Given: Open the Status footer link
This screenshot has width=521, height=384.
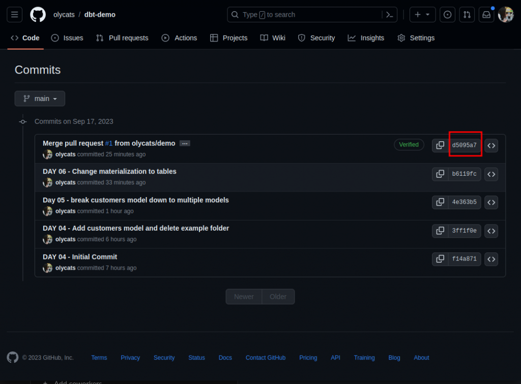Looking at the screenshot, I should (197, 358).
